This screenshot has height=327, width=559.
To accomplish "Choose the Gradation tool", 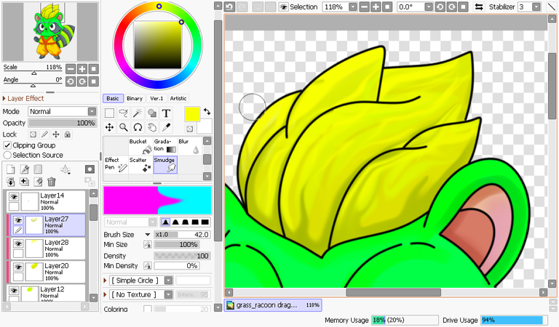I will click(x=165, y=146).
